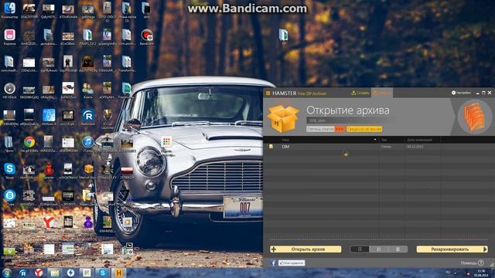Show hidden system tray icons
This screenshot has width=495, height=278.
(456, 273)
